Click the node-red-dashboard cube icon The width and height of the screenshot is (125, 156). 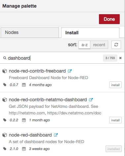click(5, 135)
